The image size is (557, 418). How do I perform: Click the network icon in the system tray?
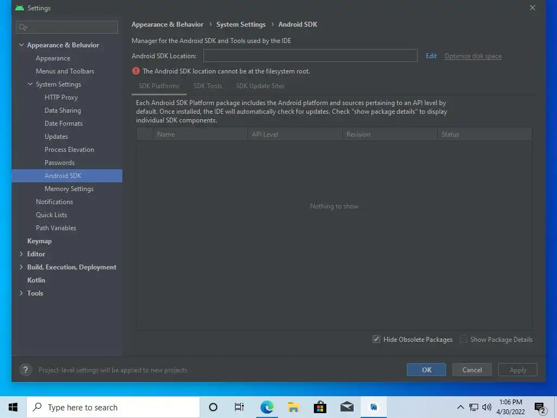(474, 407)
